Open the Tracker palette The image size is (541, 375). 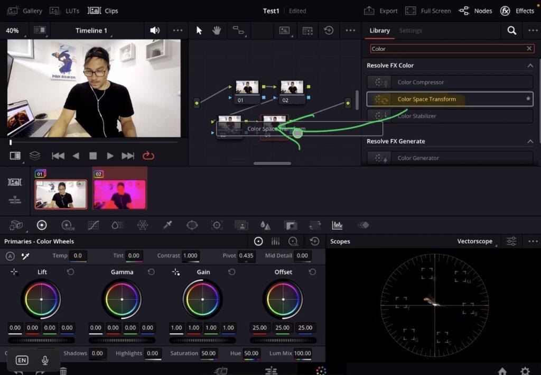click(216, 225)
